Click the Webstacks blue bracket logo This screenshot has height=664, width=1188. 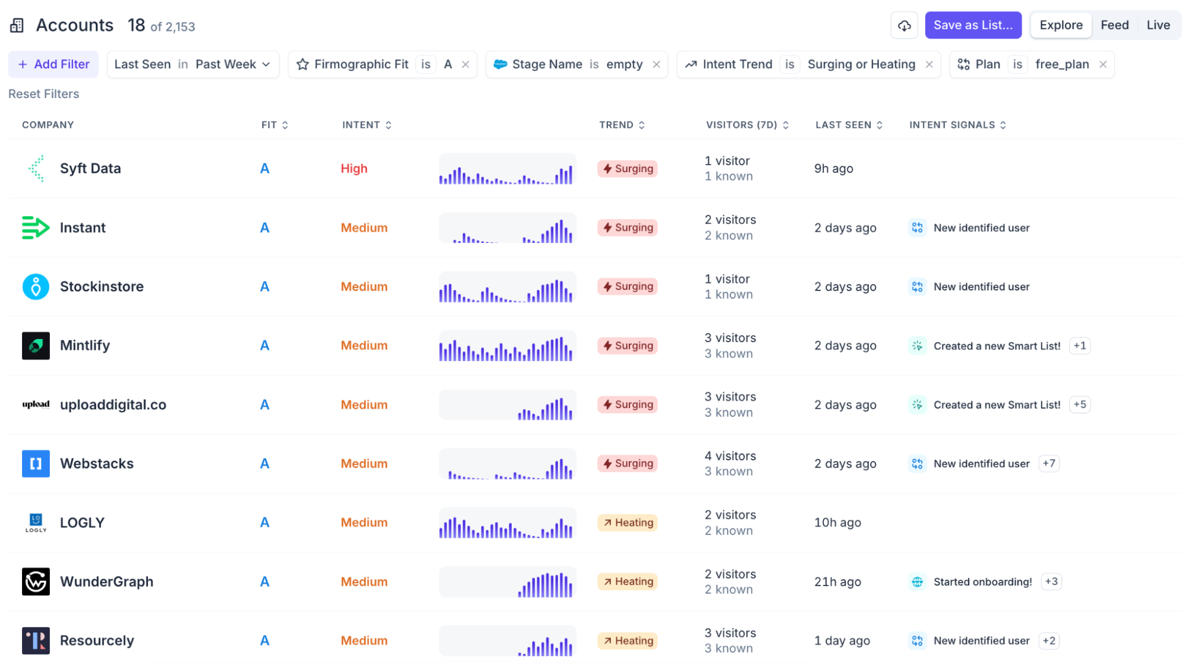(36, 464)
